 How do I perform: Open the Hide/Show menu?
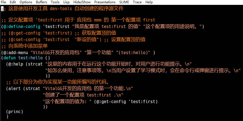coord(82,2)
